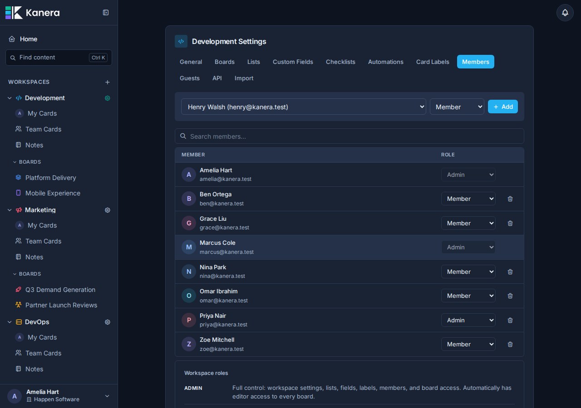Change Omar Ibrahim's role dropdown

(x=468, y=296)
